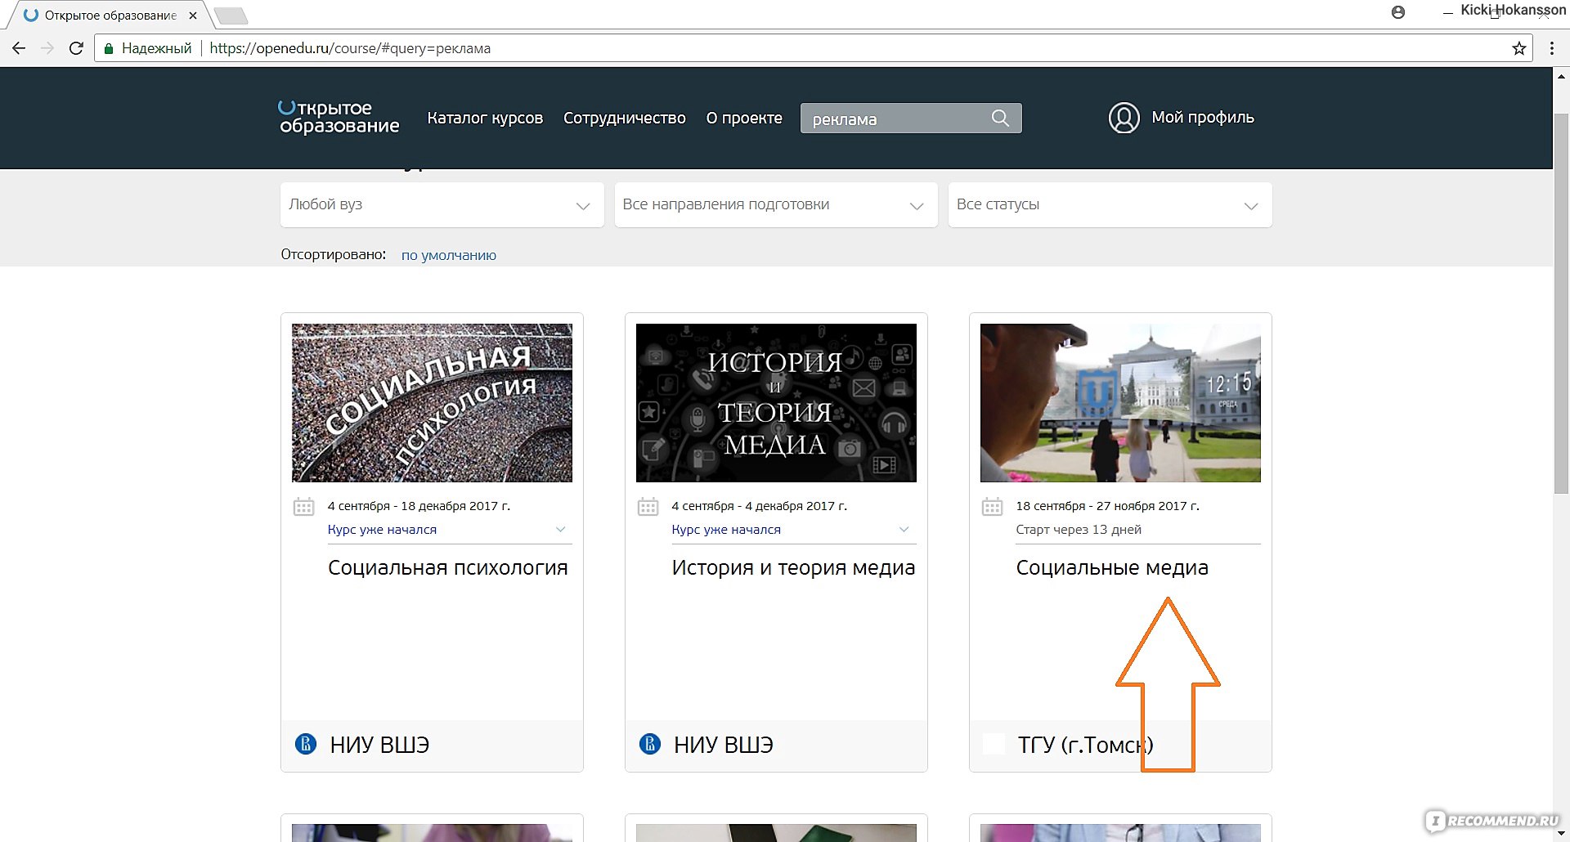Viewport: 1570px width, 842px height.
Task: Click Курс уже начался under Социальная психология
Action: tap(382, 530)
